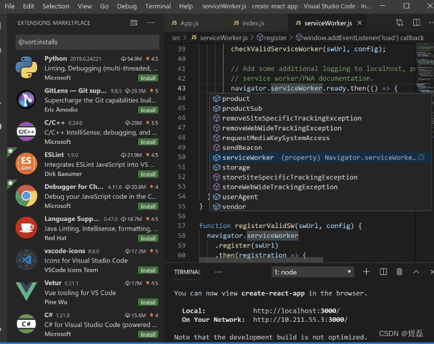This screenshot has width=434, height=344.
Task: Switch to the App.js tab
Action: 195,23
